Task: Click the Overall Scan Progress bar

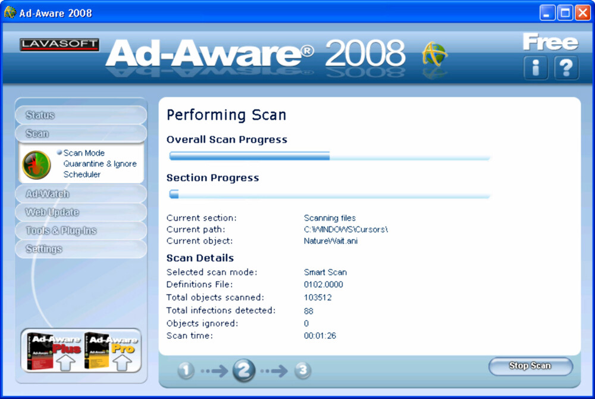Action: pos(330,155)
